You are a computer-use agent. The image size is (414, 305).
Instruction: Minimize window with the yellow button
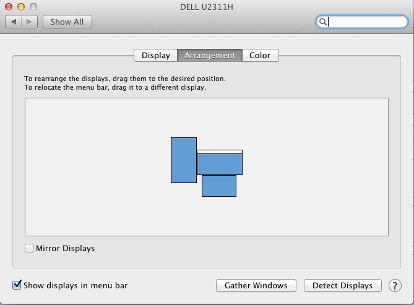coord(21,7)
